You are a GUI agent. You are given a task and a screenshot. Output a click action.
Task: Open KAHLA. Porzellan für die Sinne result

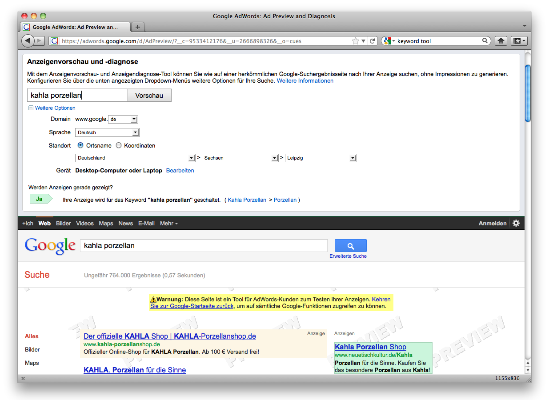coord(135,370)
